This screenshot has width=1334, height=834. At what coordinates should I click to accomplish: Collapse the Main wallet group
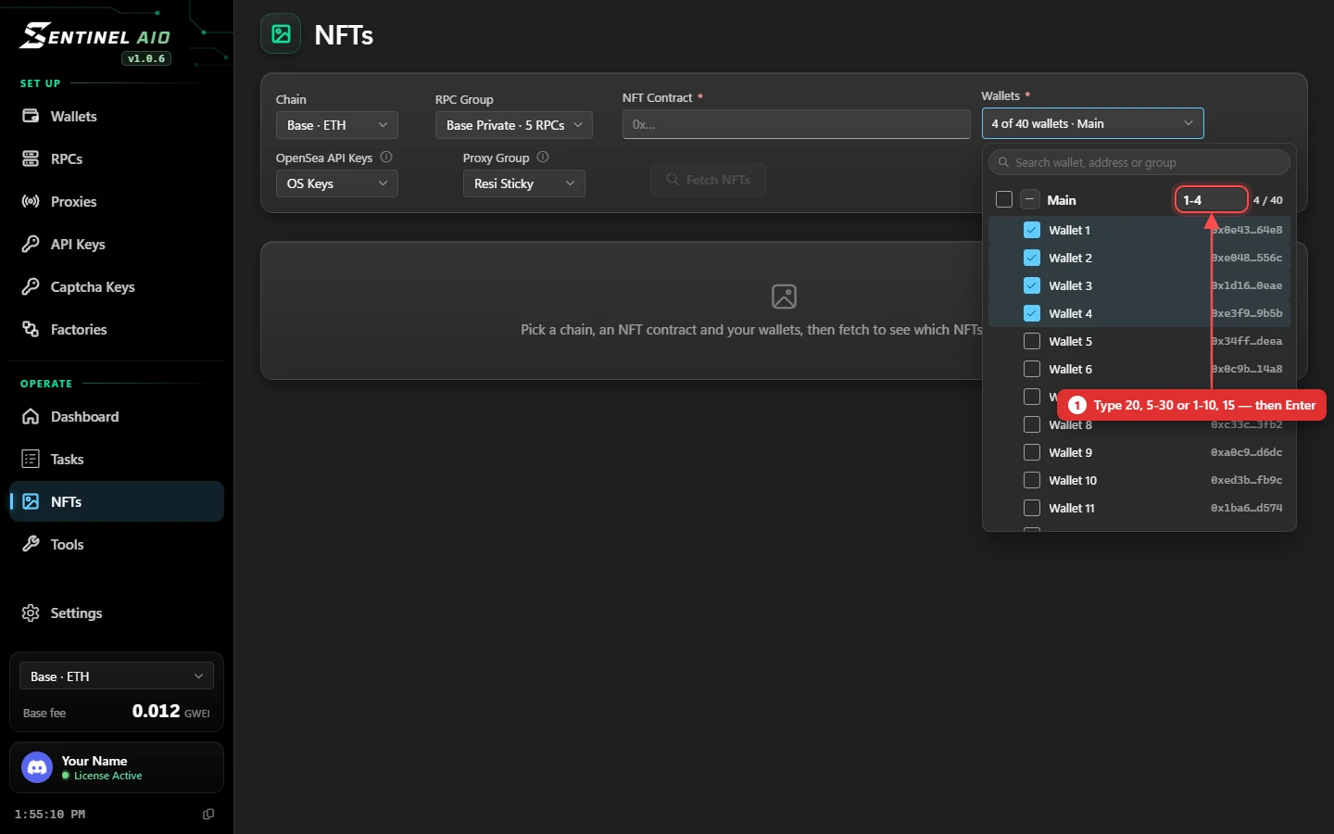point(1030,199)
